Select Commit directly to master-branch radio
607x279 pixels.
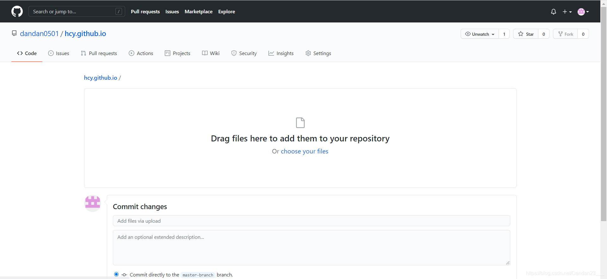point(116,274)
